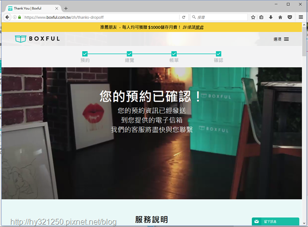Open the downloads arrow icon
Screen dimensions: 308x227
pos(270,17)
